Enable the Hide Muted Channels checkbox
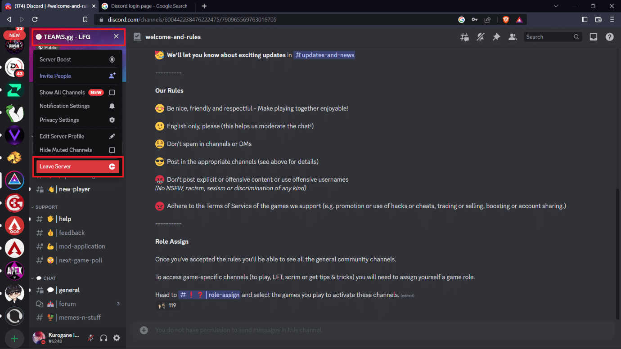The height and width of the screenshot is (349, 621). tap(112, 150)
